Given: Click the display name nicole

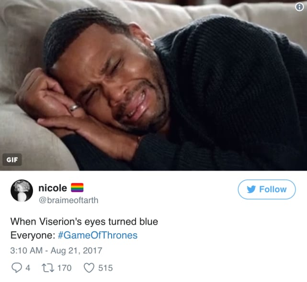Looking at the screenshot, I should [x=53, y=188].
